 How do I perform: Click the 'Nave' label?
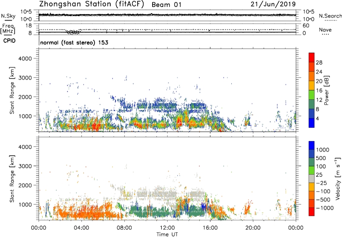(325, 30)
